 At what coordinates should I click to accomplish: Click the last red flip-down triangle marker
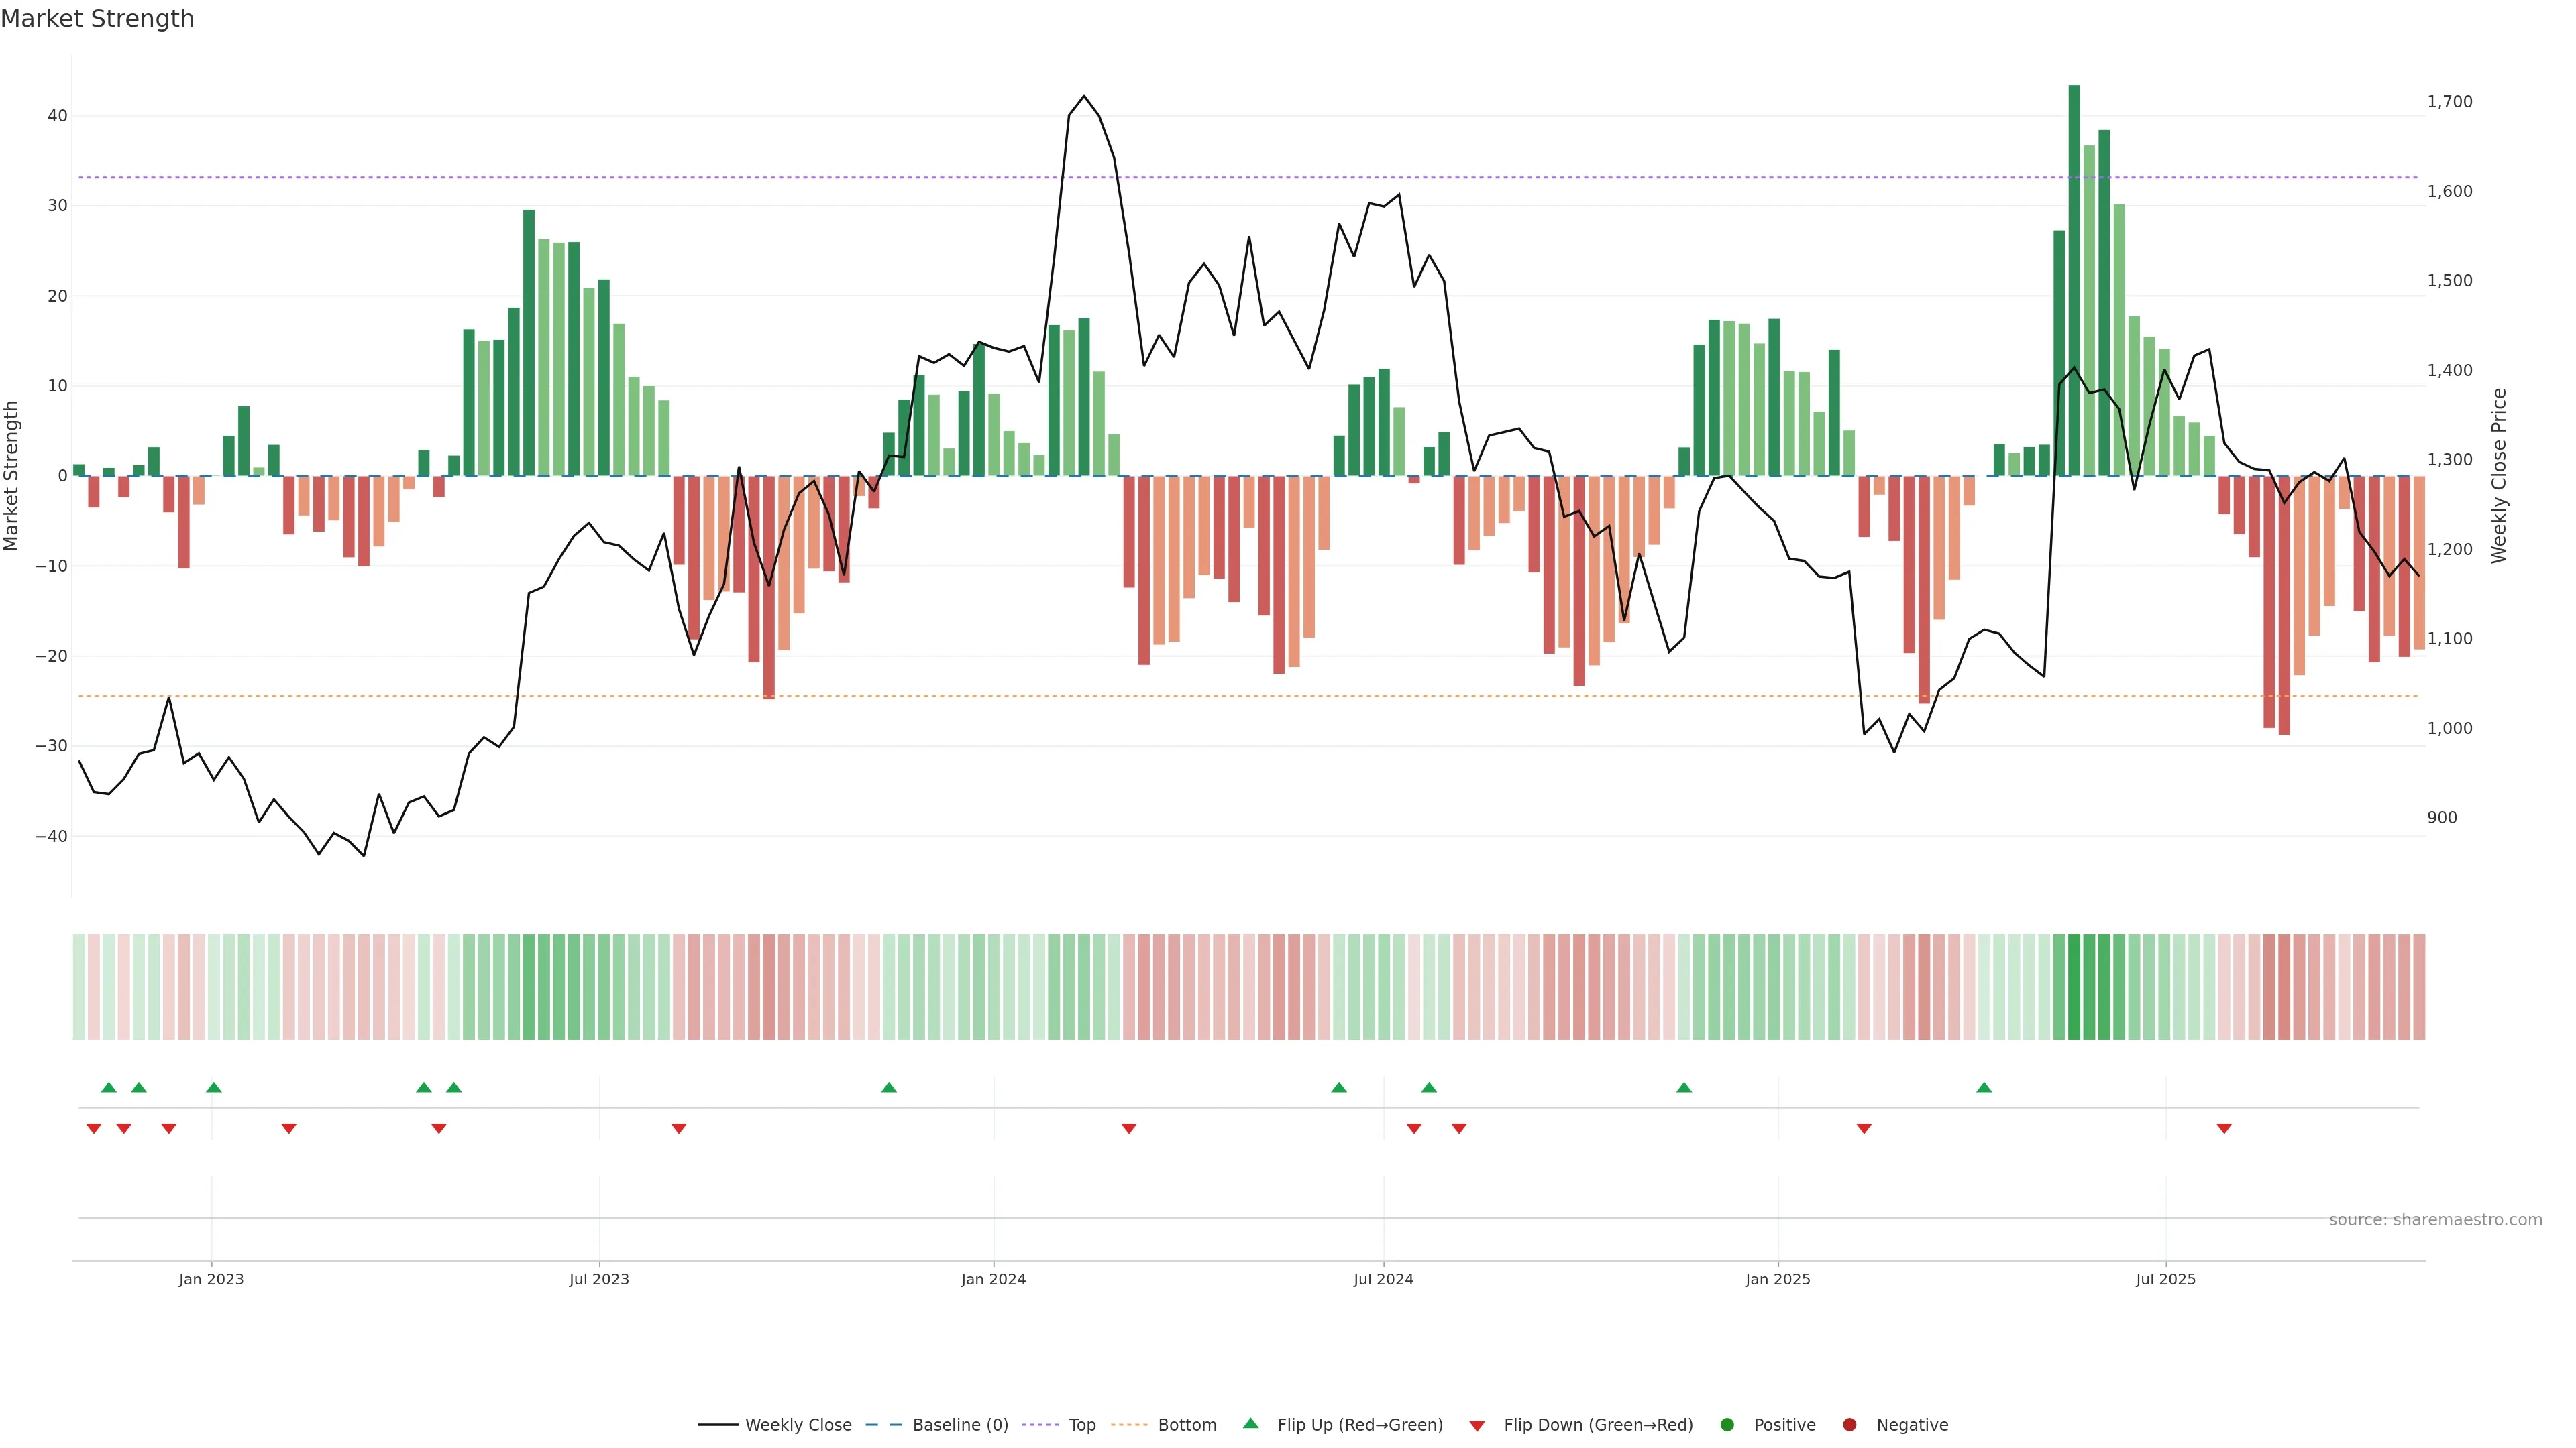2224,1128
